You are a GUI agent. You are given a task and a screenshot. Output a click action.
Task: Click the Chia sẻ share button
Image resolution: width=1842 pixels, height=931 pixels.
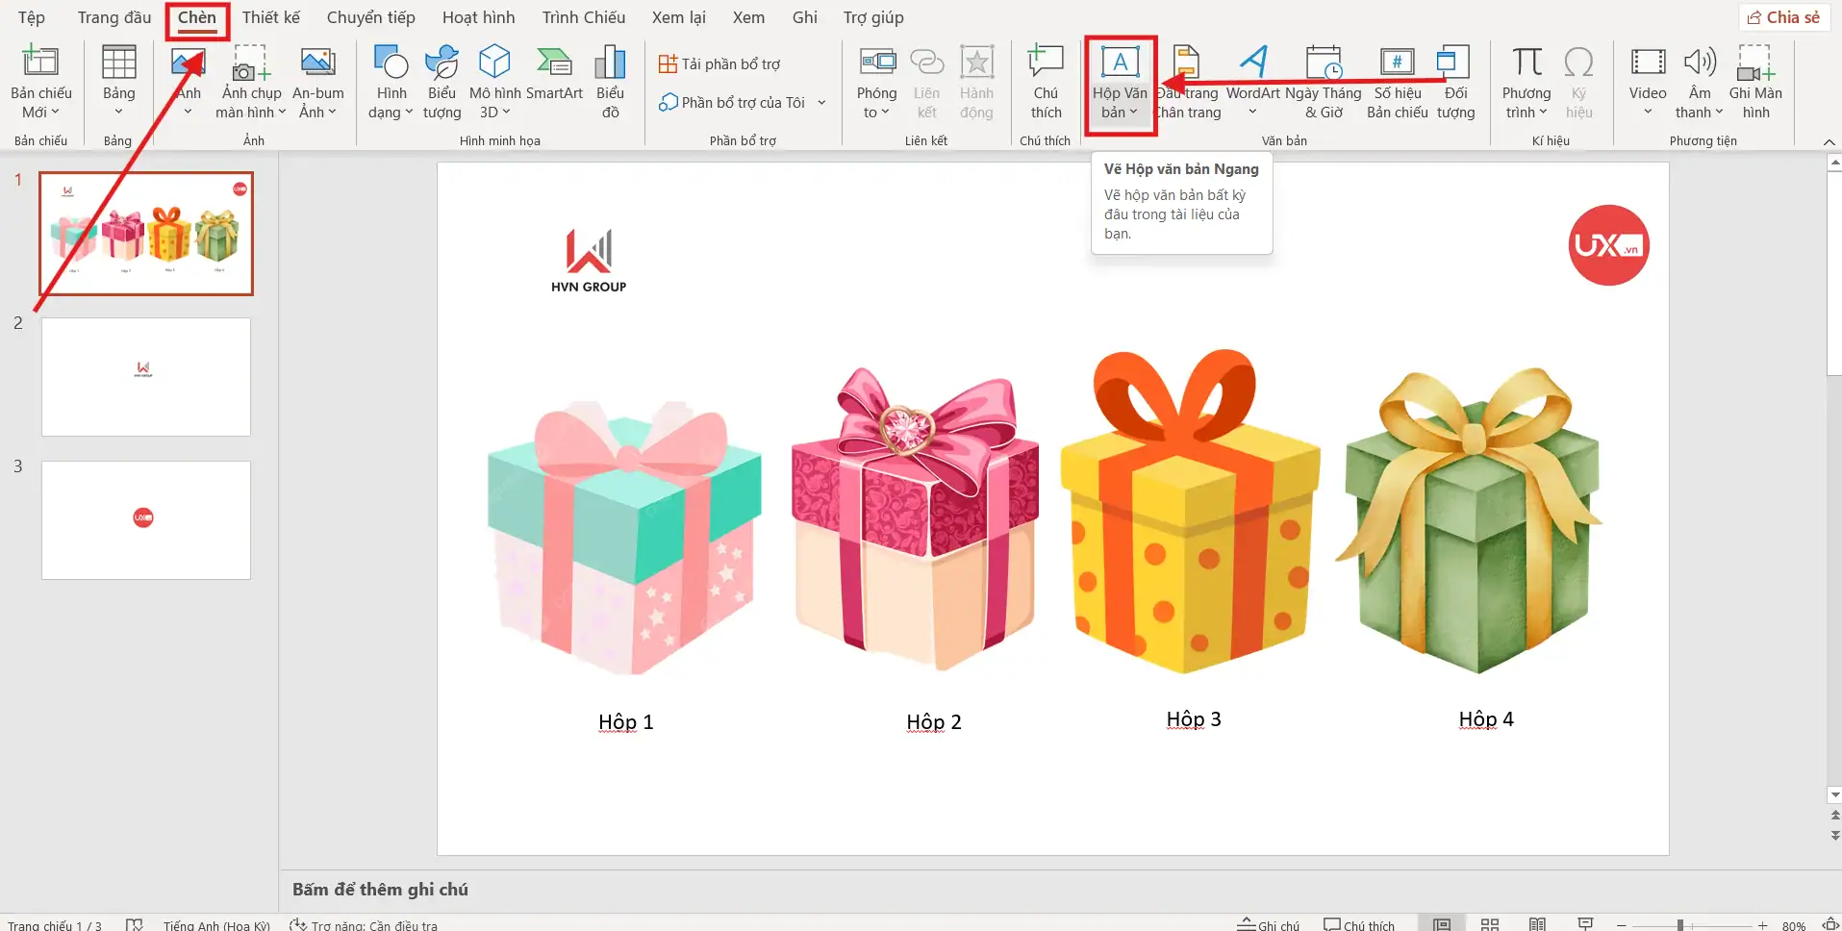tap(1784, 17)
